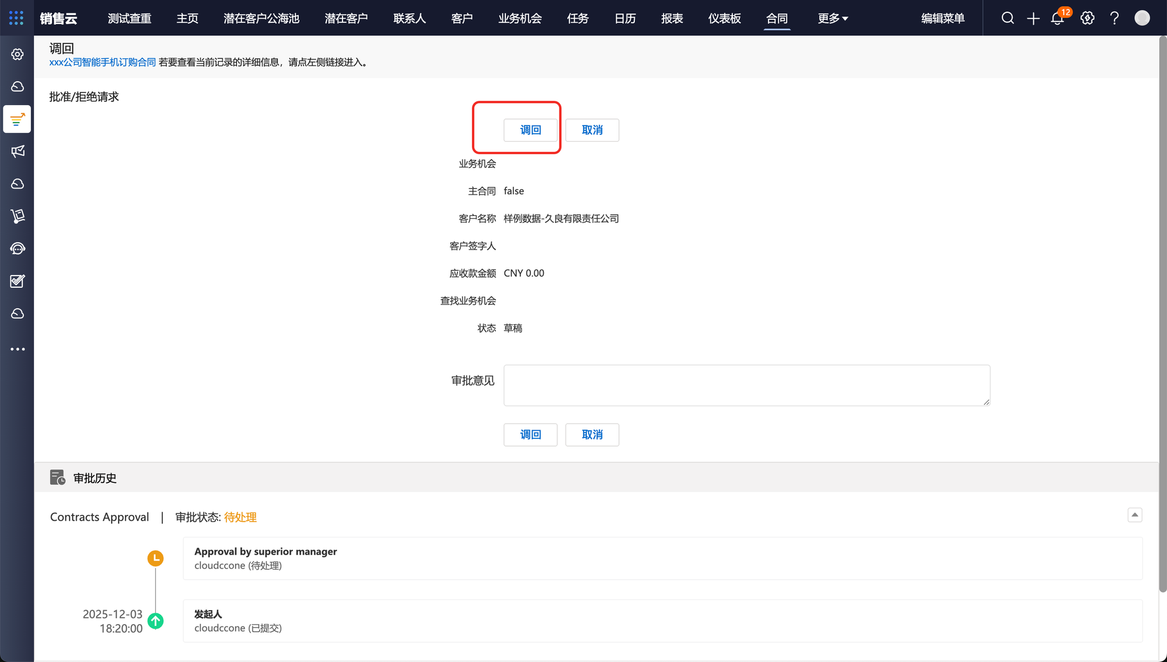Open the xxx公司智能手机订购合同 link

click(x=103, y=62)
